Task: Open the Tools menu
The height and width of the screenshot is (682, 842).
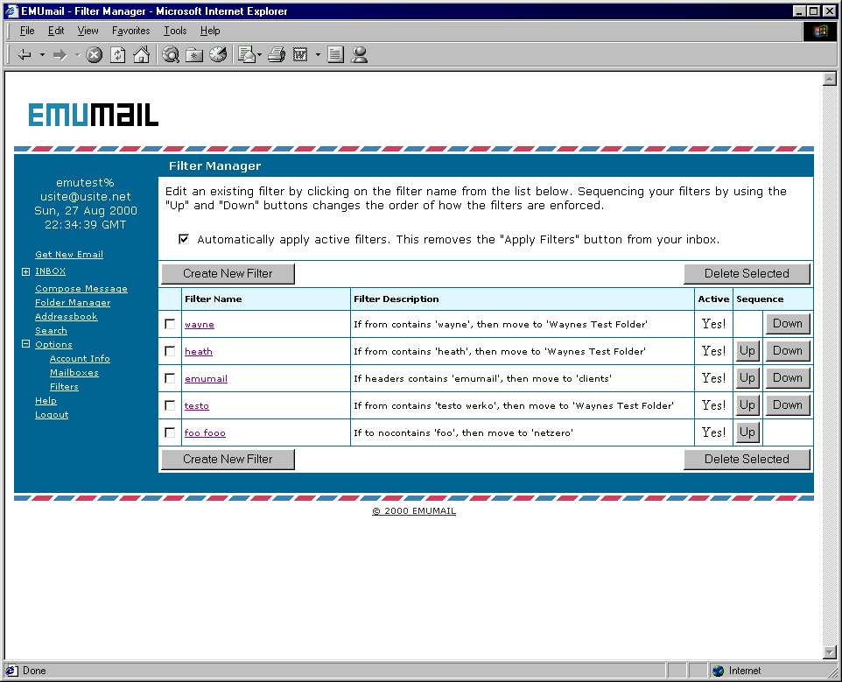Action: click(x=175, y=31)
